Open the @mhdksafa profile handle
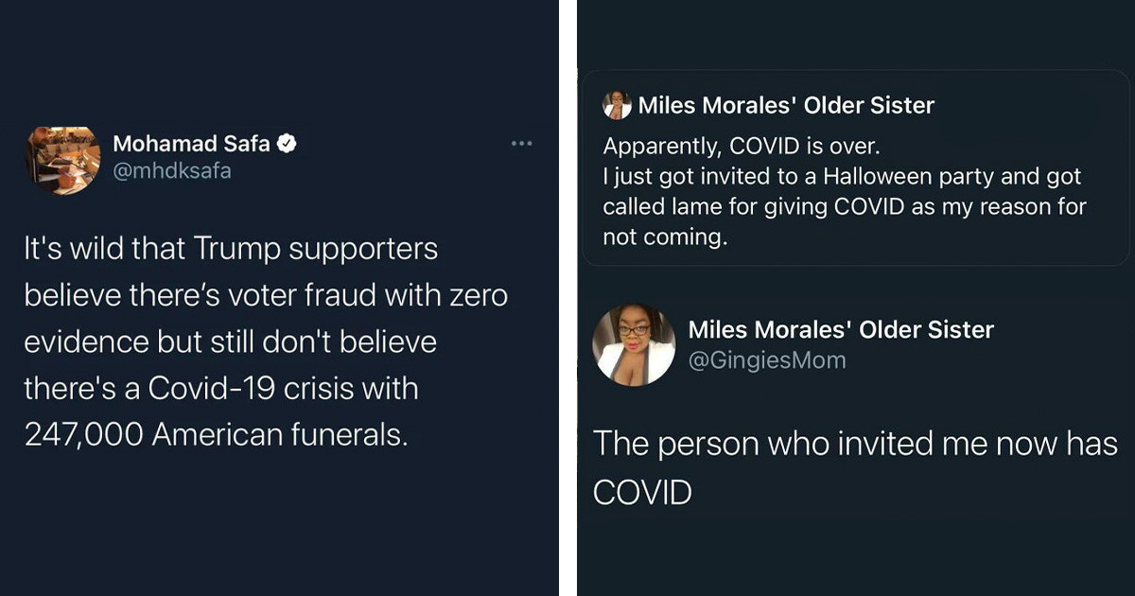Viewport: 1135px width, 596px height. 170,171
